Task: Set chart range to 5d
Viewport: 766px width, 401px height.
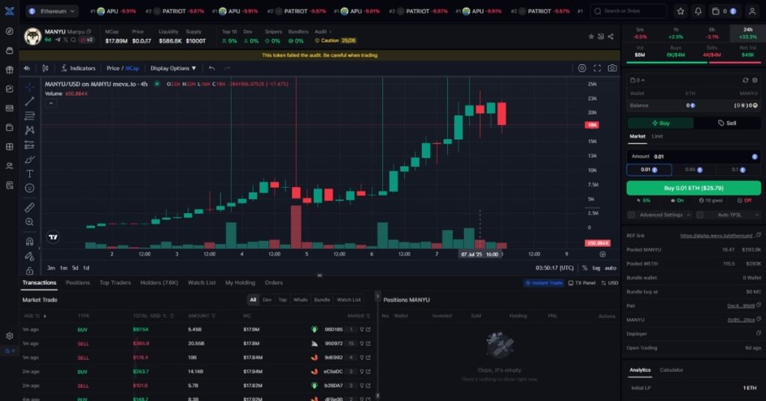Action: point(75,268)
